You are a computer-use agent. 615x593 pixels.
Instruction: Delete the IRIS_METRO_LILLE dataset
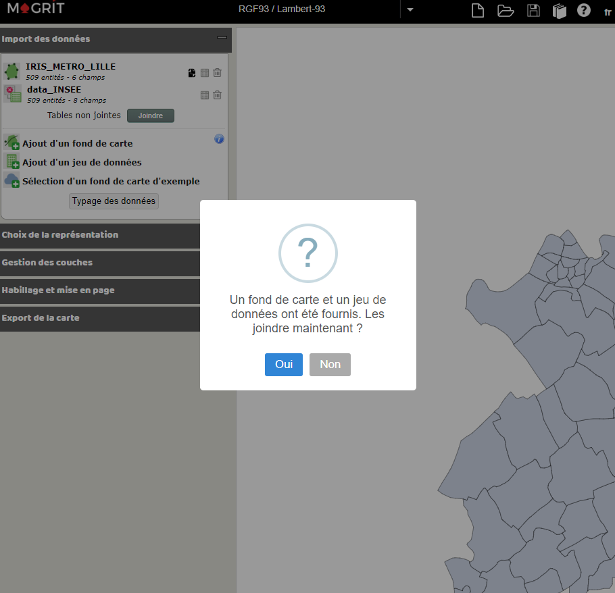(x=217, y=72)
